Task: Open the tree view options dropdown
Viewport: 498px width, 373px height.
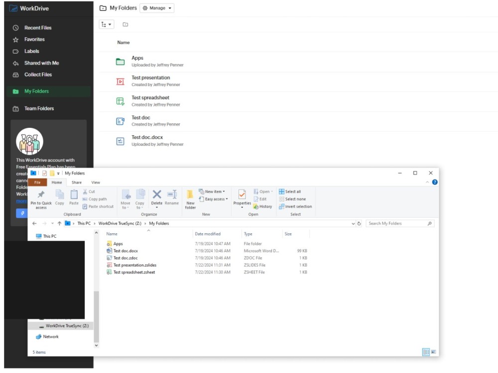Action: pos(106,24)
